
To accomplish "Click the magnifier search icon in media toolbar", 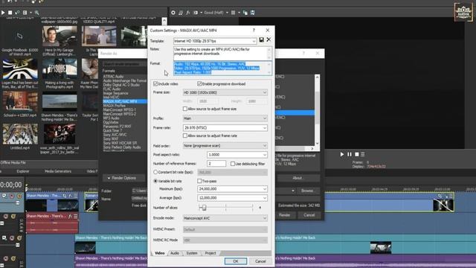I will [x=36, y=13].
